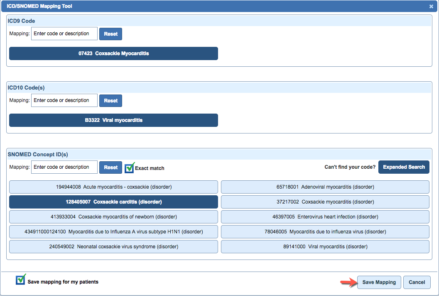This screenshot has width=439, height=296.
Task: Close the ICD/SNOMED Mapping Tool dialog
Action: [431, 6]
